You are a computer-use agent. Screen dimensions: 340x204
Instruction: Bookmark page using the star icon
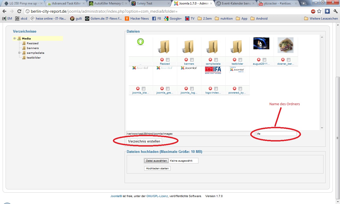[319, 11]
